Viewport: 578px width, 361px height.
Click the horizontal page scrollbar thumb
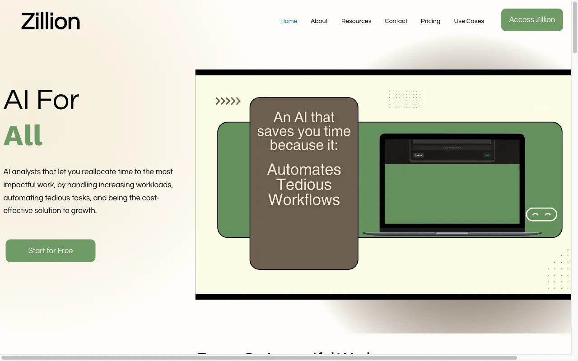259,358
